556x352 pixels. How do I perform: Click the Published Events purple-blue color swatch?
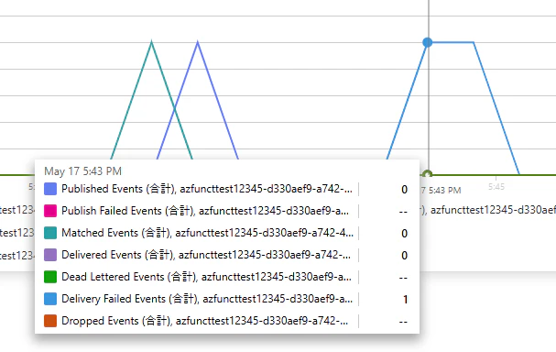pyautogui.click(x=50, y=189)
